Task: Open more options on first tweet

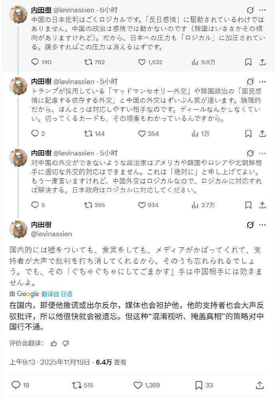Action: 262,10
